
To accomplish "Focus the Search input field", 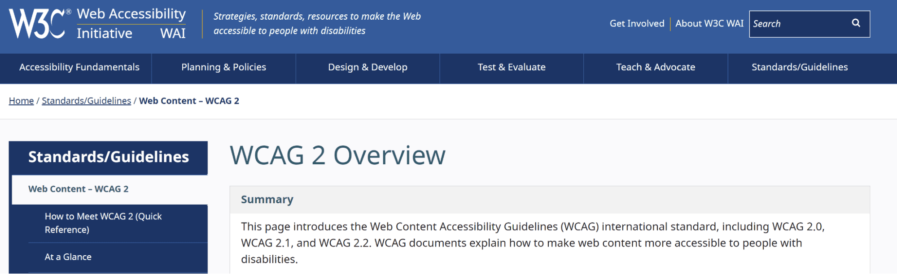I will tap(799, 24).
